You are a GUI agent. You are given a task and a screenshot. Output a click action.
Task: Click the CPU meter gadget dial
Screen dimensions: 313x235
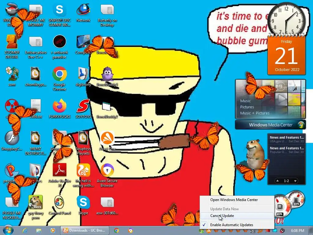point(281,207)
